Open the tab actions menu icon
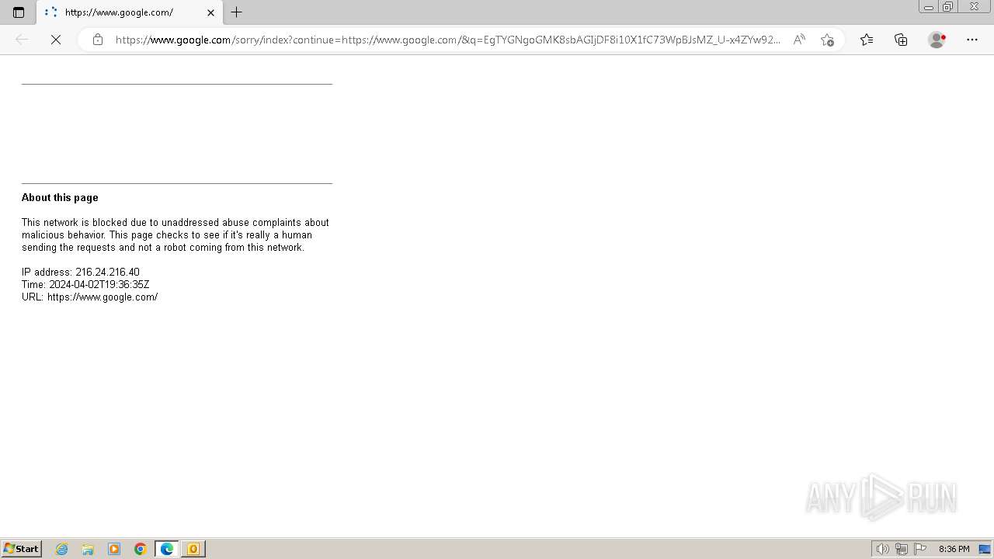This screenshot has width=994, height=559. pyautogui.click(x=19, y=12)
